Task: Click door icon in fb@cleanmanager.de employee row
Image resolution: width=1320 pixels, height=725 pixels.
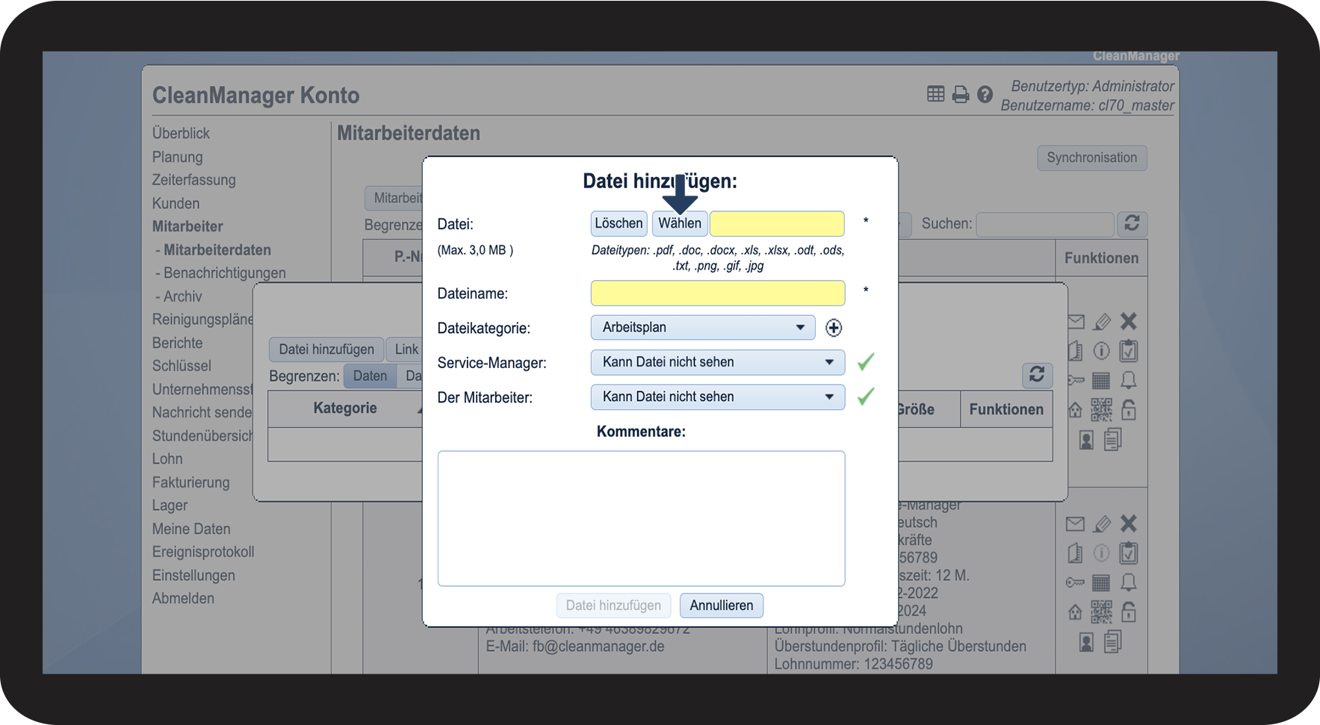Action: point(1075,553)
